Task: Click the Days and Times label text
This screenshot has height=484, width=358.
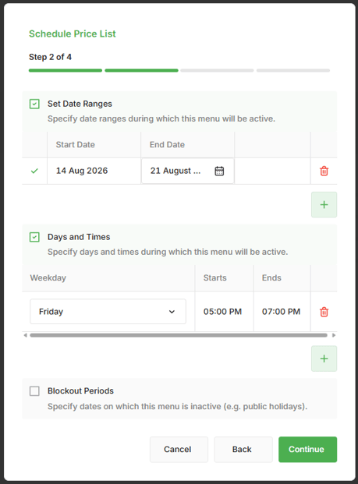Action: click(x=79, y=237)
